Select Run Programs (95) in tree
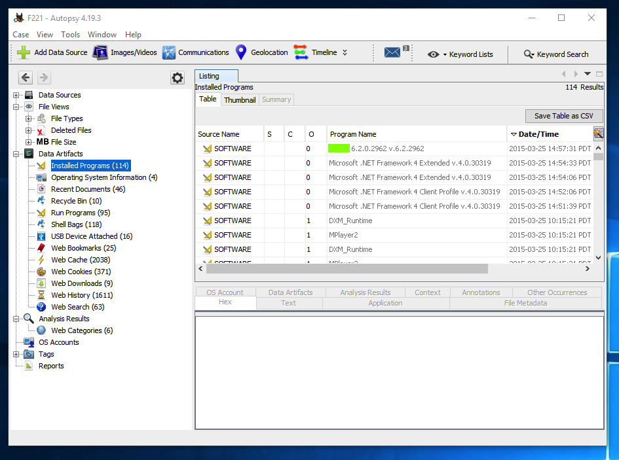This screenshot has width=619, height=460. (x=81, y=213)
